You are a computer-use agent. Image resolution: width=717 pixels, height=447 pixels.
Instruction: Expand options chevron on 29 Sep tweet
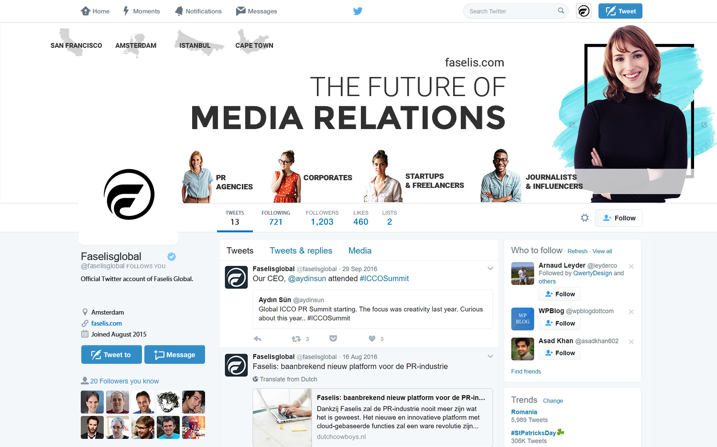click(490, 268)
